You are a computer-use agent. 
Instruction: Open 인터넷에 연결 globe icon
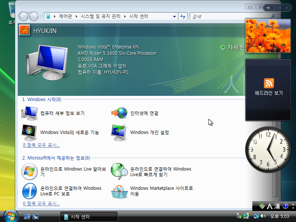(119, 113)
